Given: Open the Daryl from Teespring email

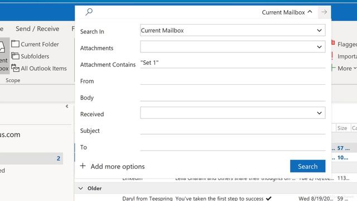Looking at the screenshot, I should coord(215,199).
